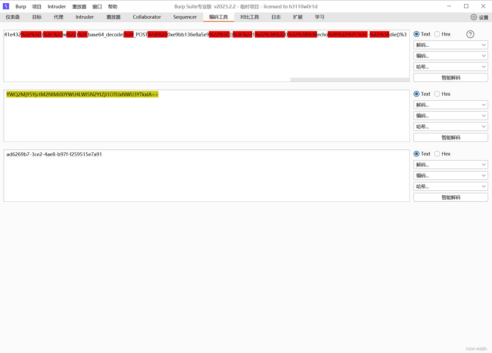The width and height of the screenshot is (492, 353).
Task: Select Hex radio in second decoder panel
Action: coord(437,94)
